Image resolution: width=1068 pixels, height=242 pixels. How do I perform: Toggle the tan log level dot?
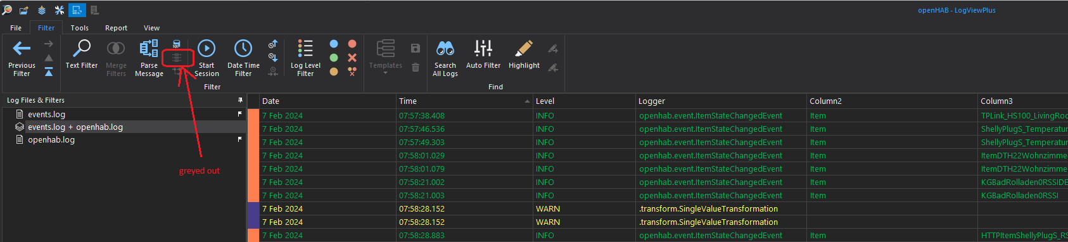(x=334, y=72)
